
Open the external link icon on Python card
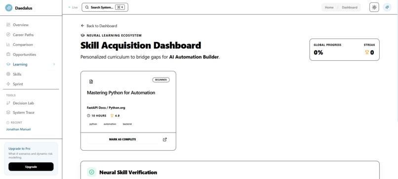165,139
